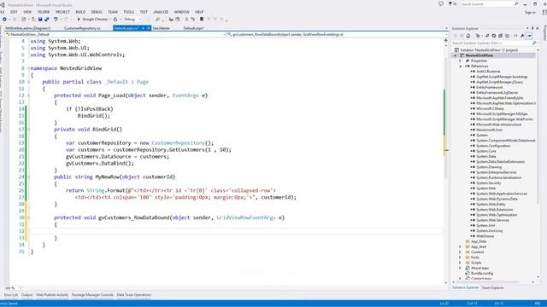Click Show All Files icon in Solution Explorer

[x=507, y=36]
